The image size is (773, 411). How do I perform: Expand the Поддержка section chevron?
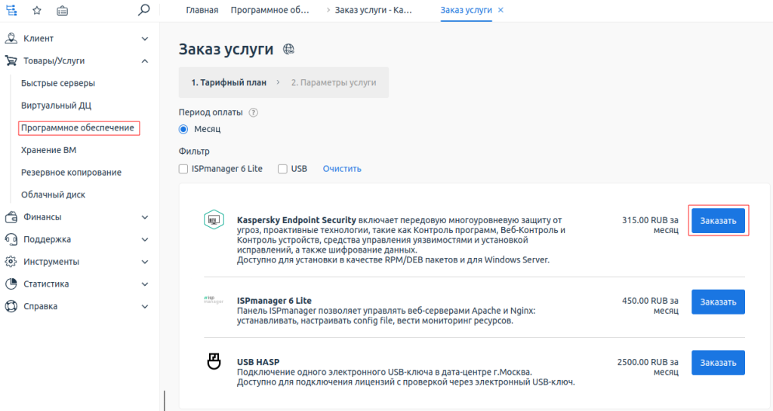pos(145,239)
